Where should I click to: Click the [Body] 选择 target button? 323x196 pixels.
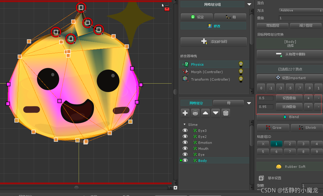coord(290,43)
